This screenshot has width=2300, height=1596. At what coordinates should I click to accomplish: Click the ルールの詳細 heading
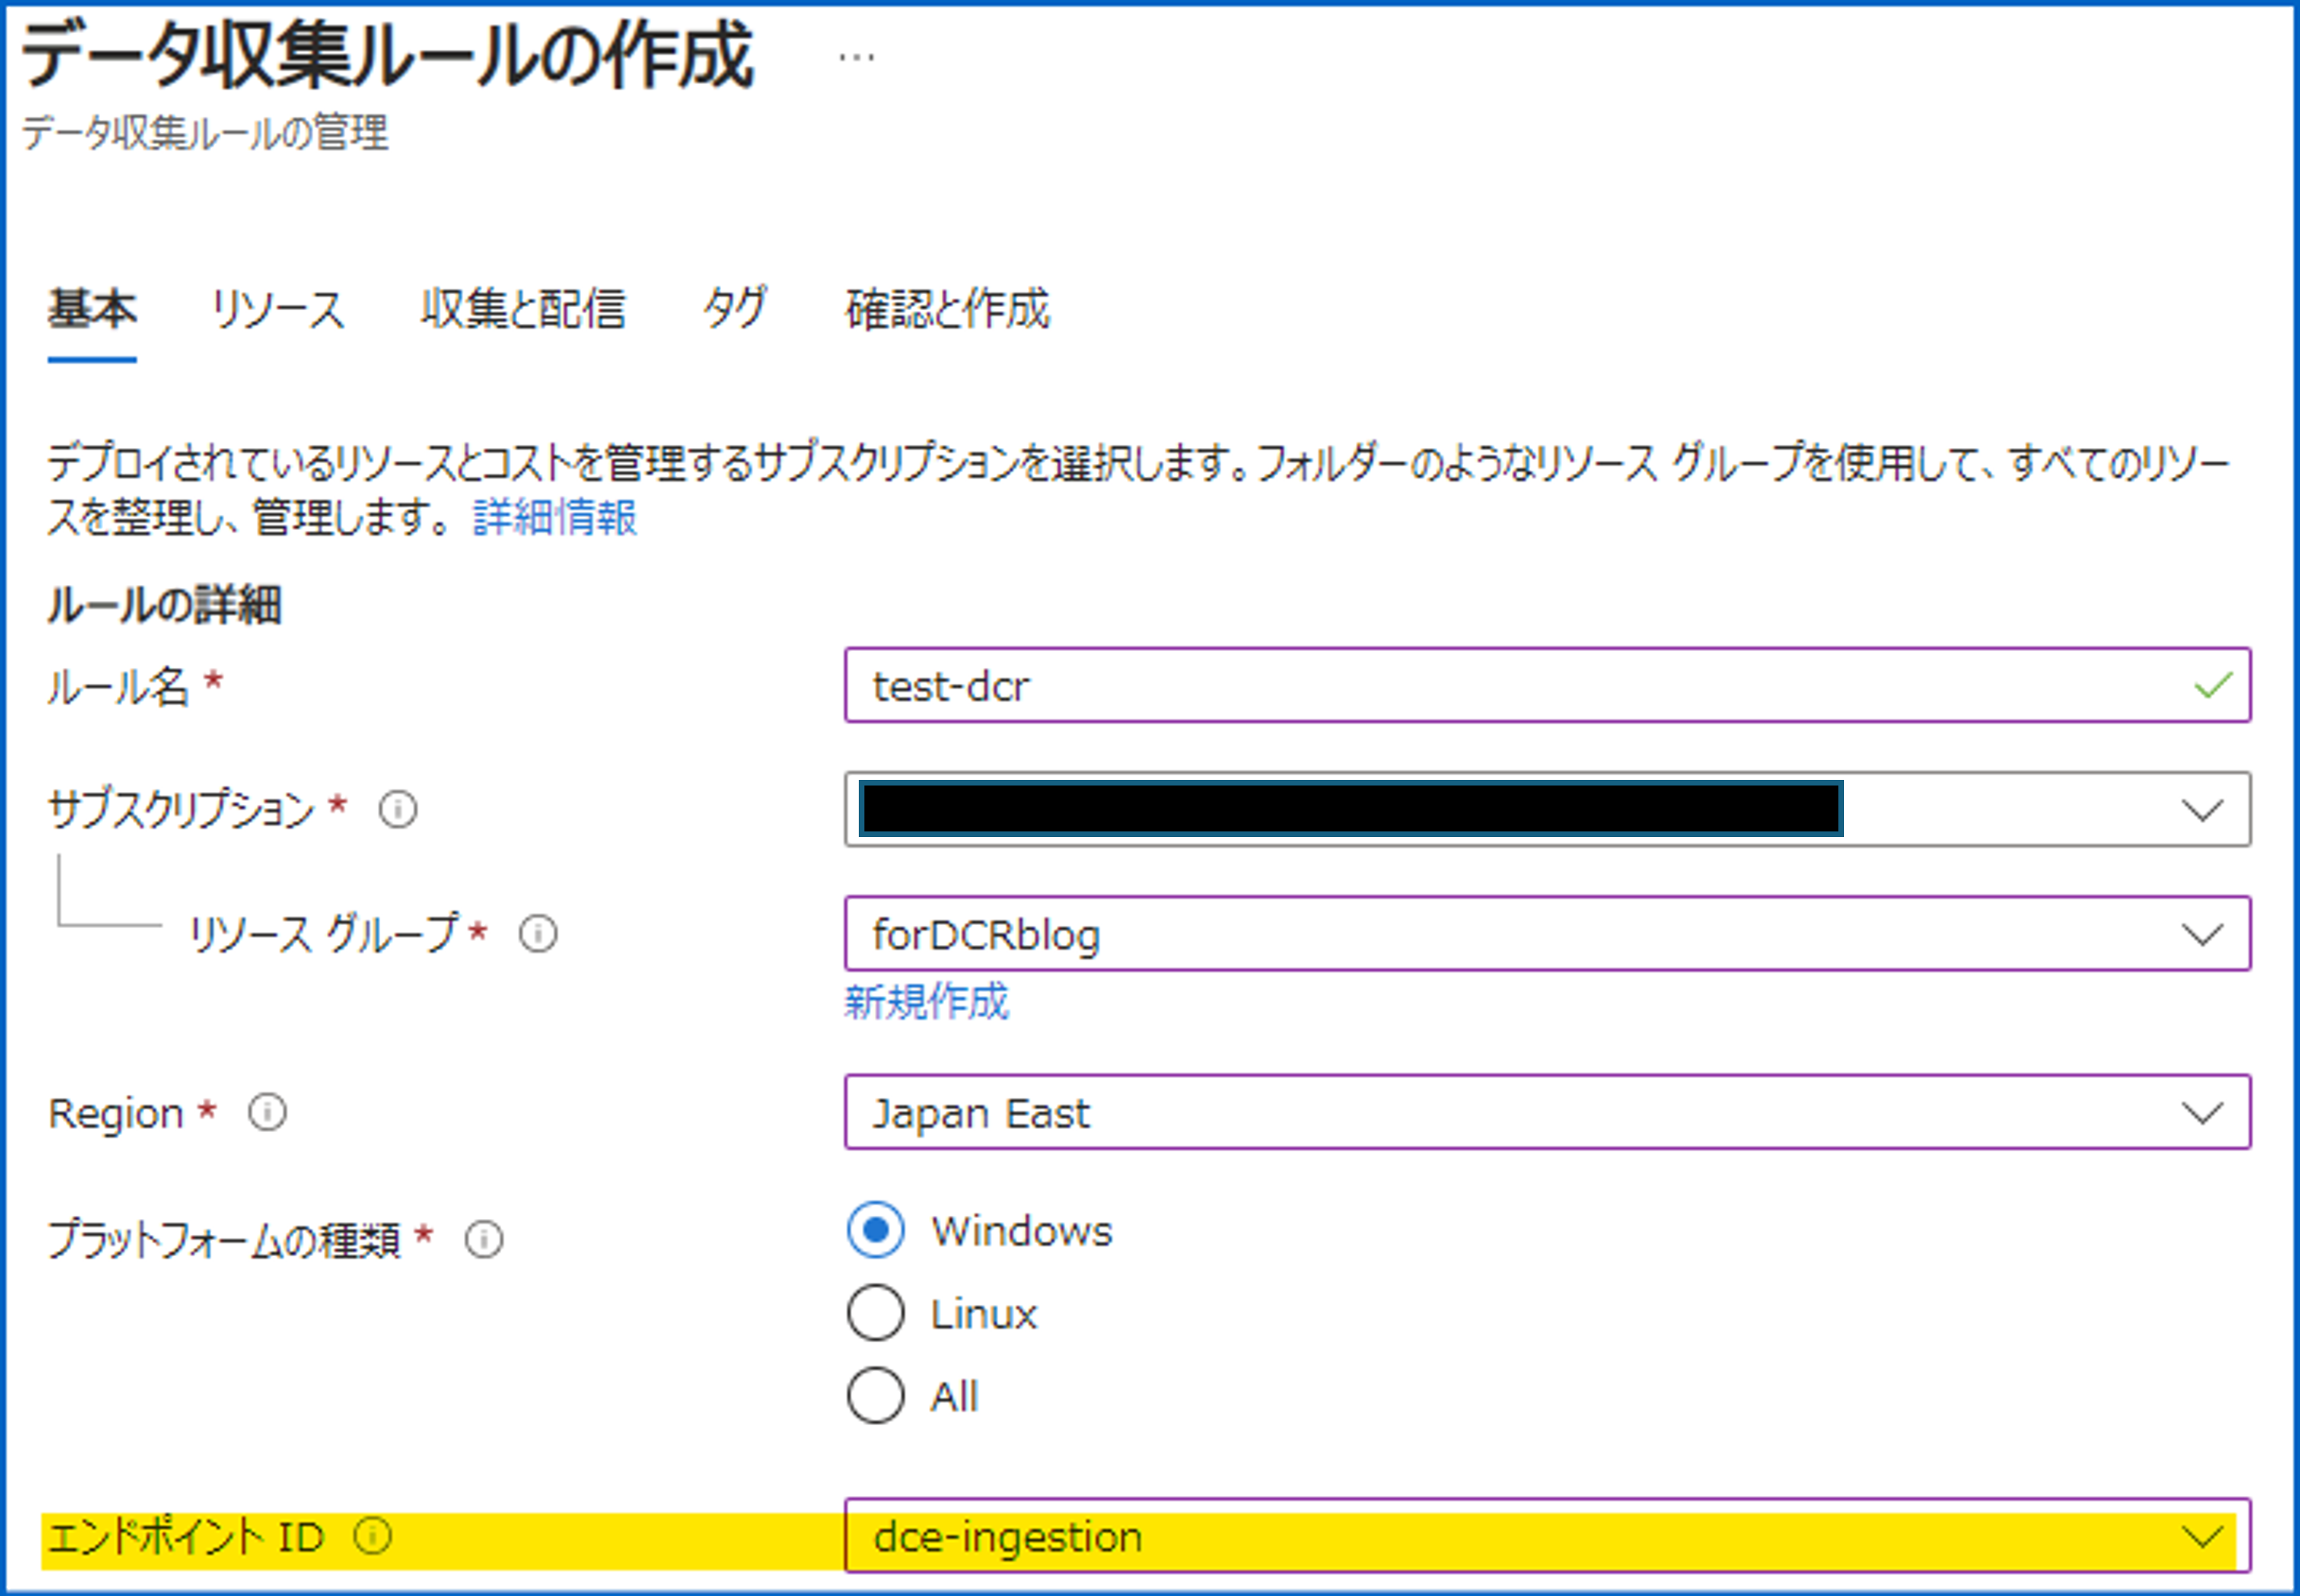(165, 605)
